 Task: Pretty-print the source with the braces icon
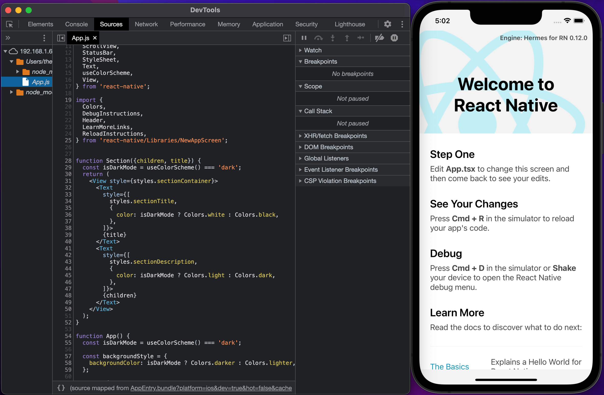pyautogui.click(x=61, y=388)
